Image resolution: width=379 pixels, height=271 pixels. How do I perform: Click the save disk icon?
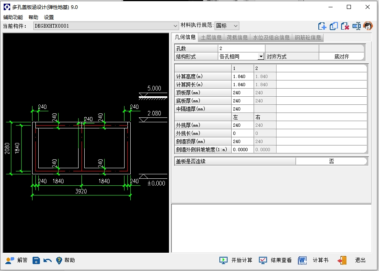36,260
